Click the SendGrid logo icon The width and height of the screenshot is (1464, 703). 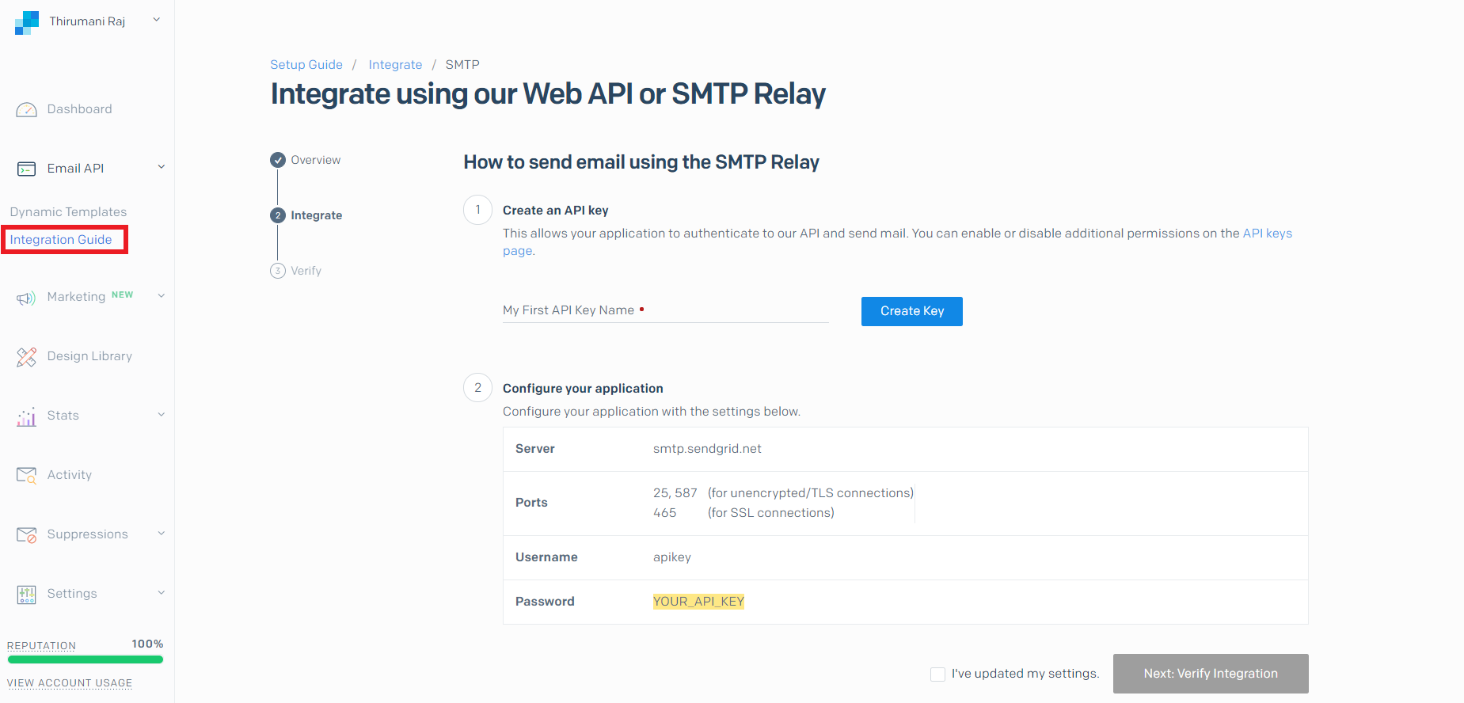pos(27,22)
